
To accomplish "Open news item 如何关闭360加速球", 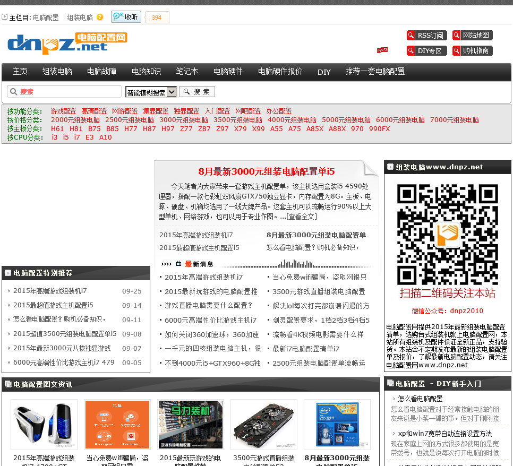I will tap(212, 334).
